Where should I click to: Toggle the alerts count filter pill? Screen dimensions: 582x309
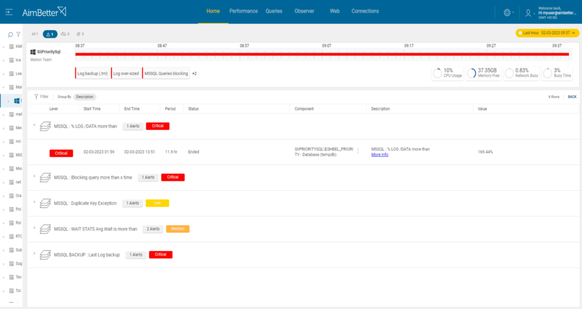pos(50,34)
